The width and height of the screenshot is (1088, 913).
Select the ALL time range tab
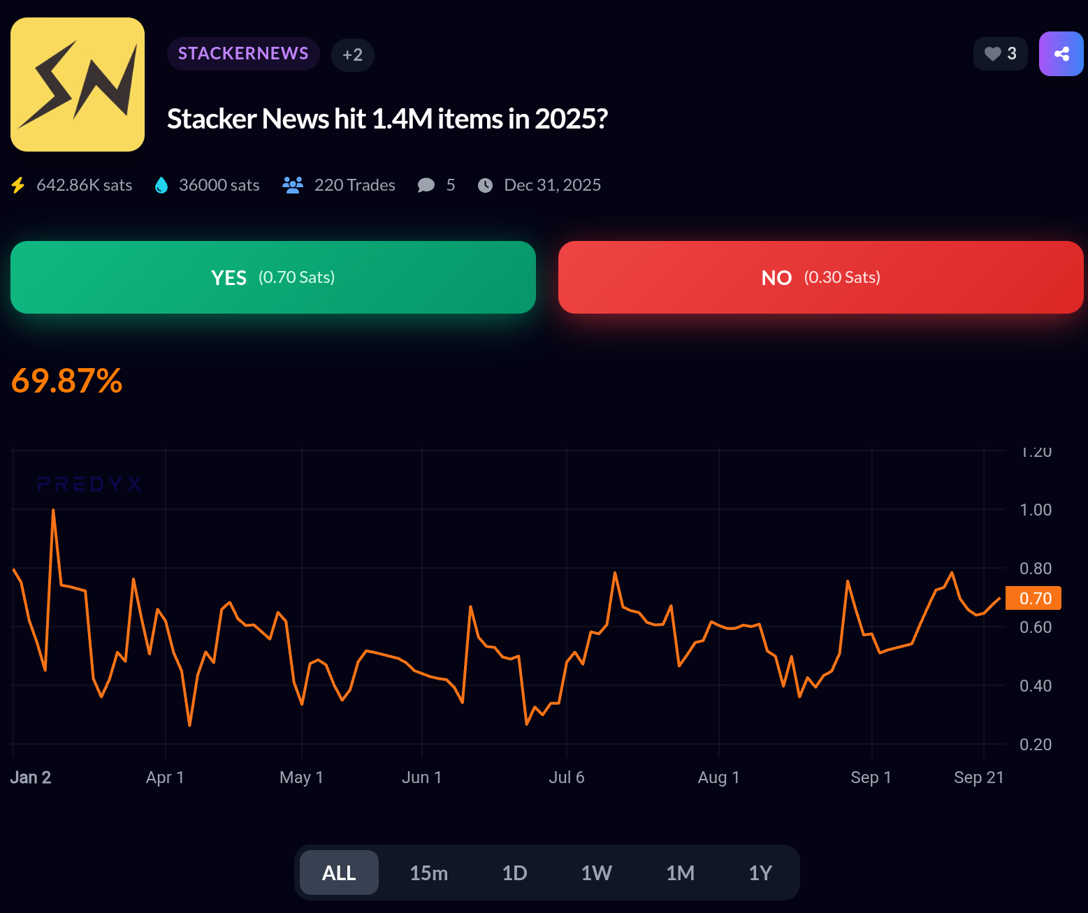pyautogui.click(x=339, y=872)
